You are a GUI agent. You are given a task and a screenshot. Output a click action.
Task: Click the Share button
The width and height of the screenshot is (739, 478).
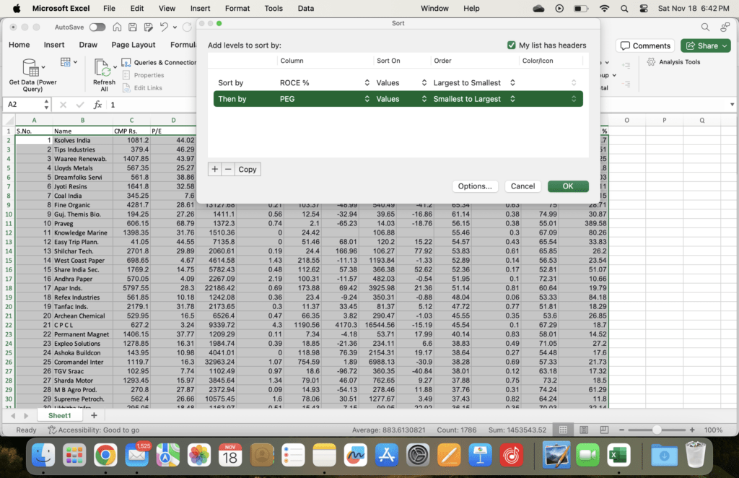coord(706,45)
